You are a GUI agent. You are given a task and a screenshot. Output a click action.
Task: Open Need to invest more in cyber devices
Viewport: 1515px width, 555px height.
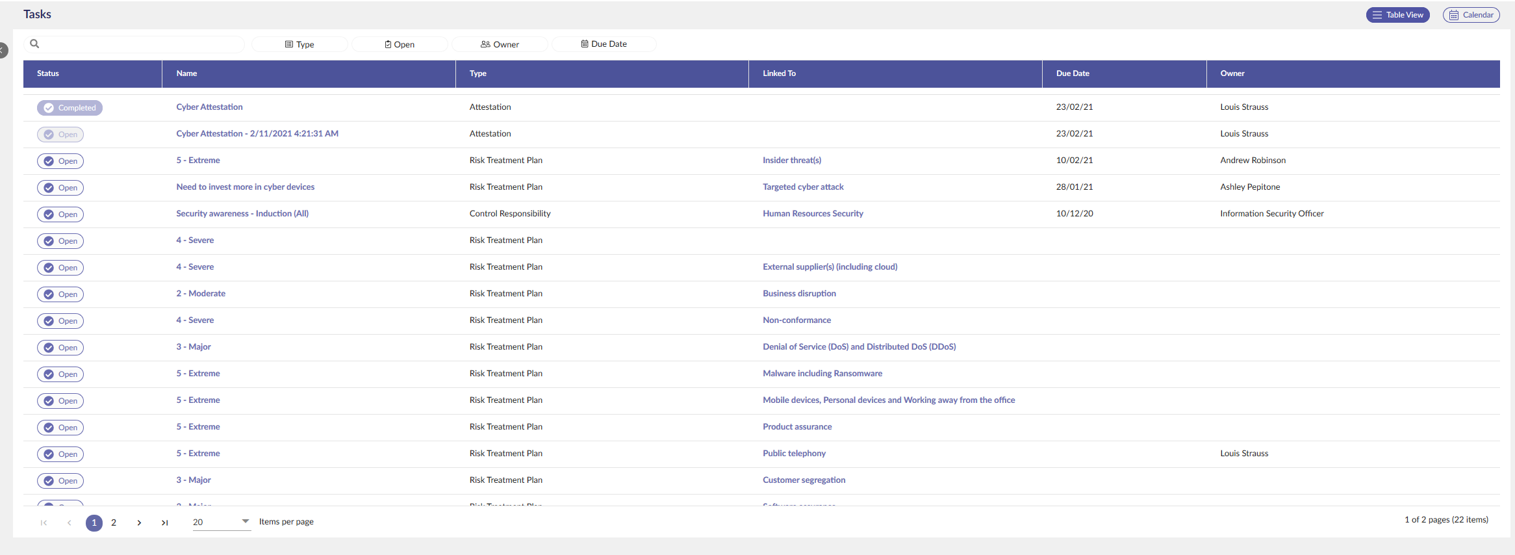pyautogui.click(x=245, y=187)
